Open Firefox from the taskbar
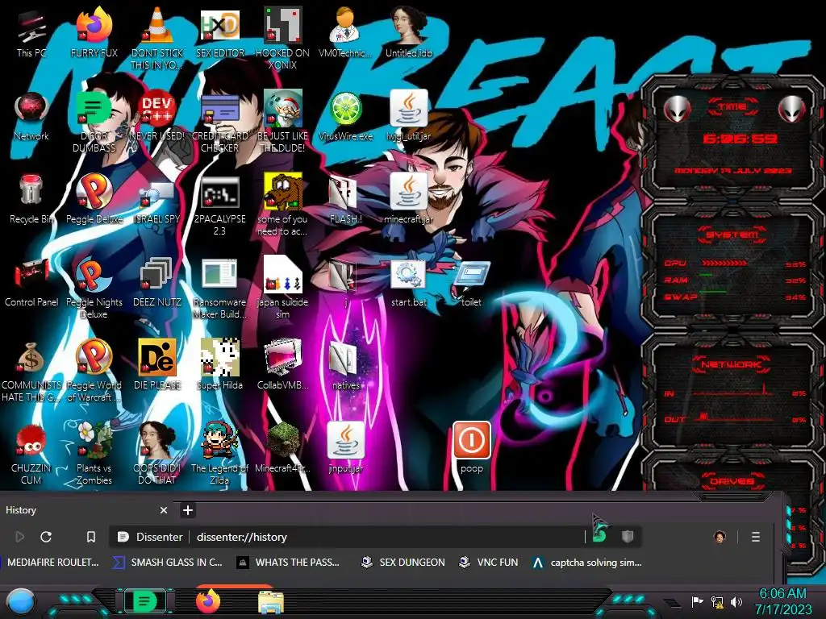 (209, 600)
